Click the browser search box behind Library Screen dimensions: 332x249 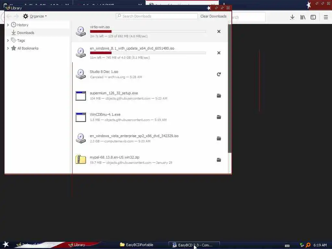click(x=248, y=18)
